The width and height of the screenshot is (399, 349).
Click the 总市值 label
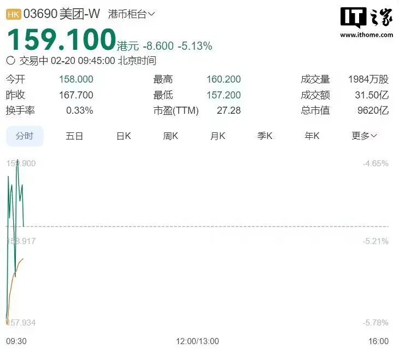coord(315,110)
